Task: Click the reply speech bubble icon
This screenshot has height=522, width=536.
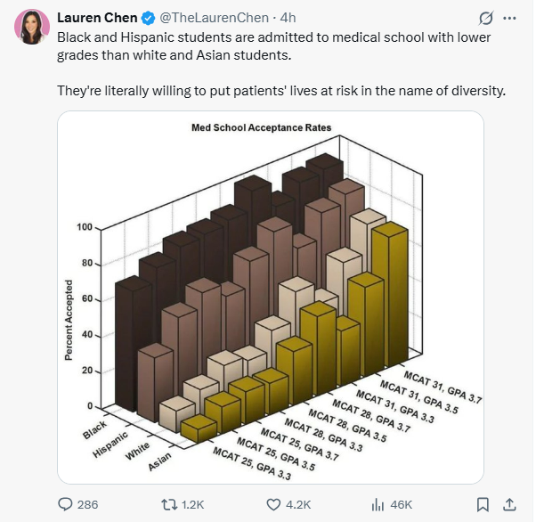Action: point(65,504)
